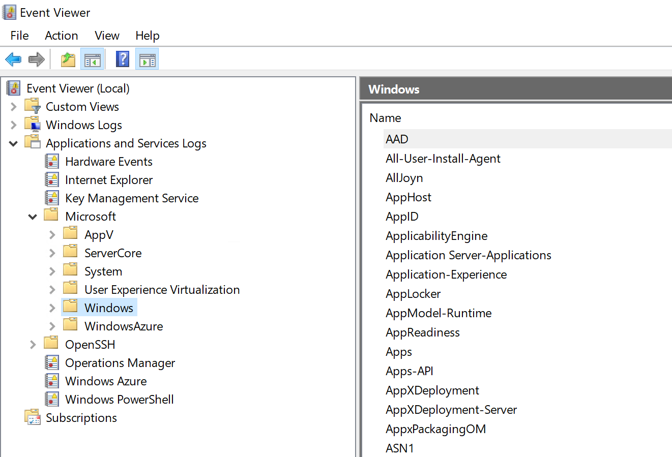
Task: Click the OpenSSH folder icon
Action: [51, 343]
